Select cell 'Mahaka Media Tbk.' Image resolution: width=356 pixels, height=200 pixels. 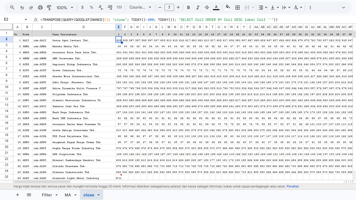point(83,46)
